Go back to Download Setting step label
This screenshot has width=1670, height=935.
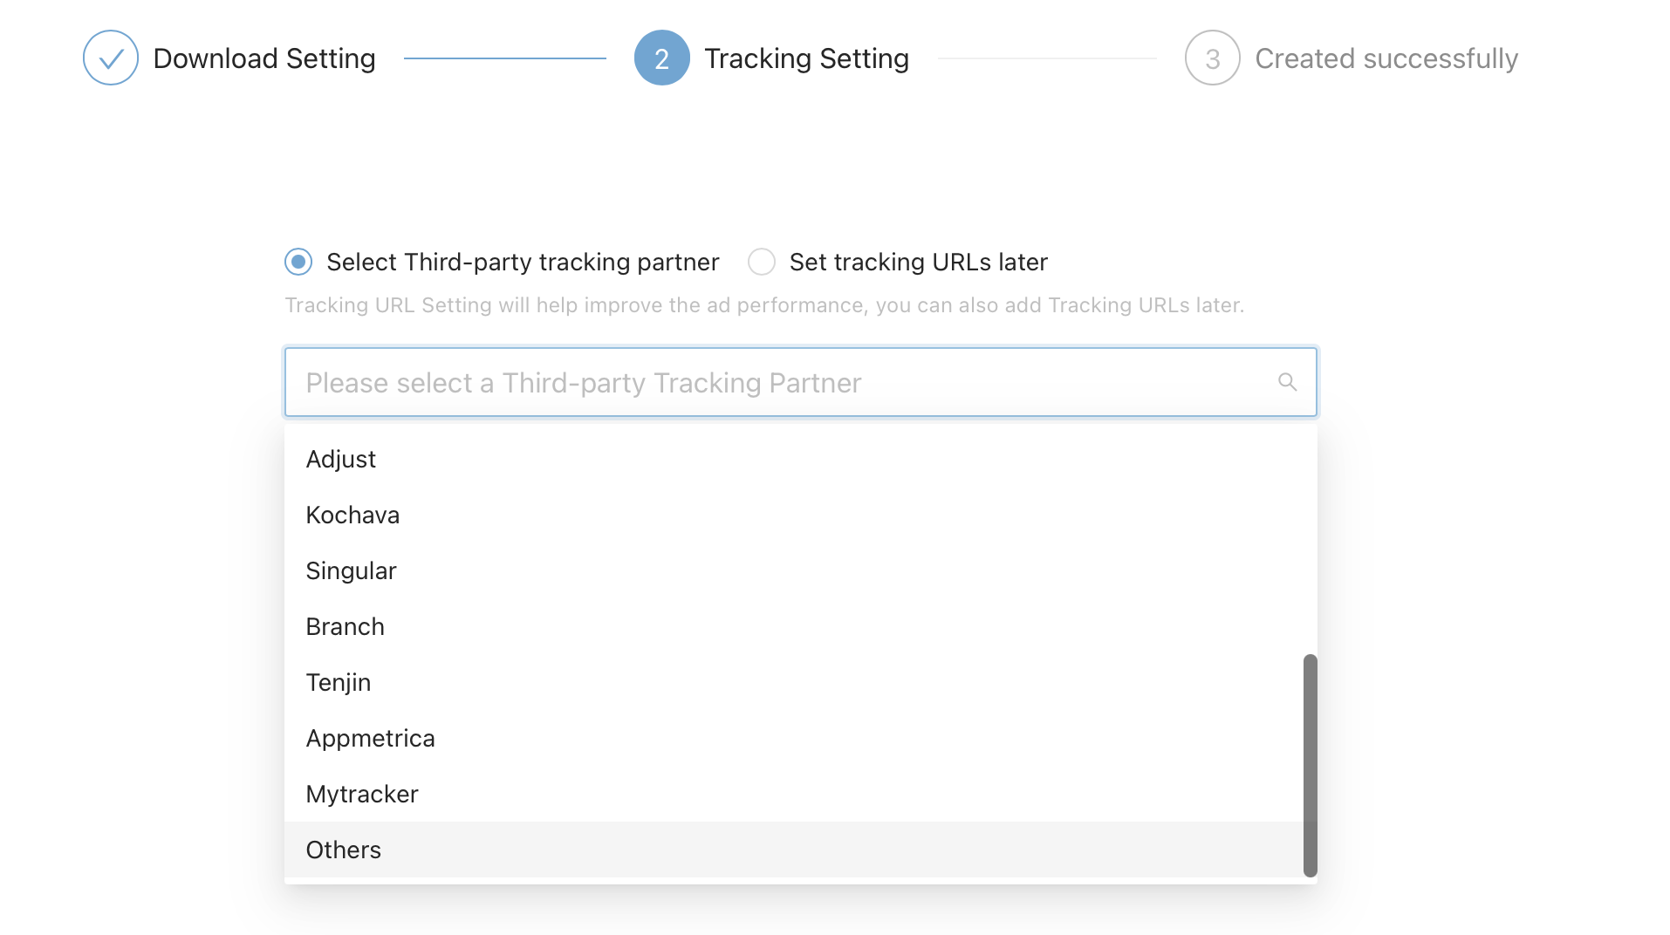click(264, 58)
